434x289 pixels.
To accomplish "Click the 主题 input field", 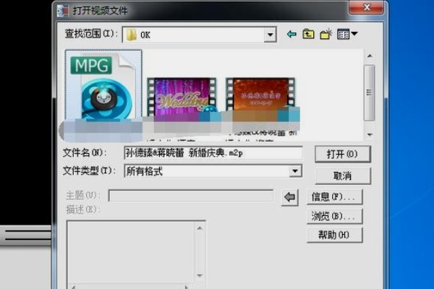I will [191, 196].
